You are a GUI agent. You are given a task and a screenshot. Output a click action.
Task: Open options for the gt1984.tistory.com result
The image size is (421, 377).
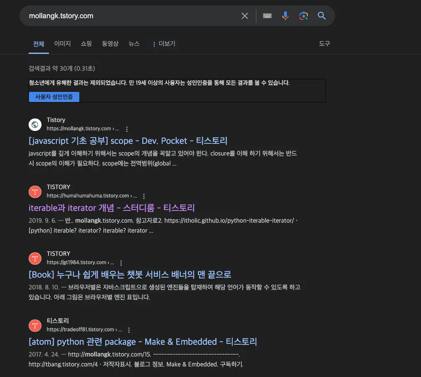tap(121, 263)
